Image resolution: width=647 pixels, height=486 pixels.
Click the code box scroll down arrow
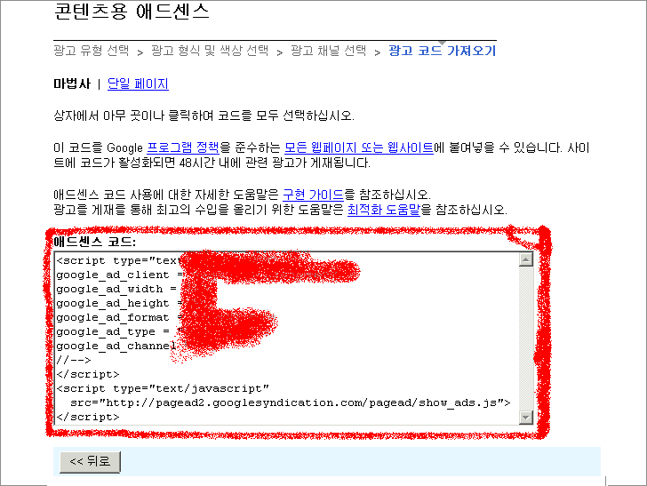[x=526, y=418]
